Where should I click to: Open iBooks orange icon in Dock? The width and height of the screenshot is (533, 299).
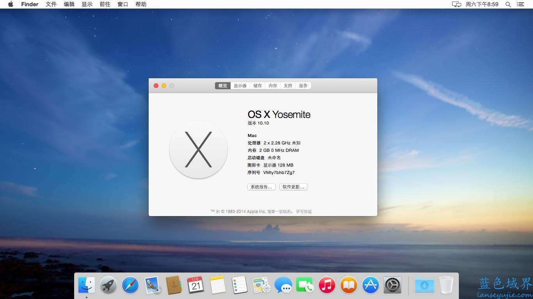349,285
